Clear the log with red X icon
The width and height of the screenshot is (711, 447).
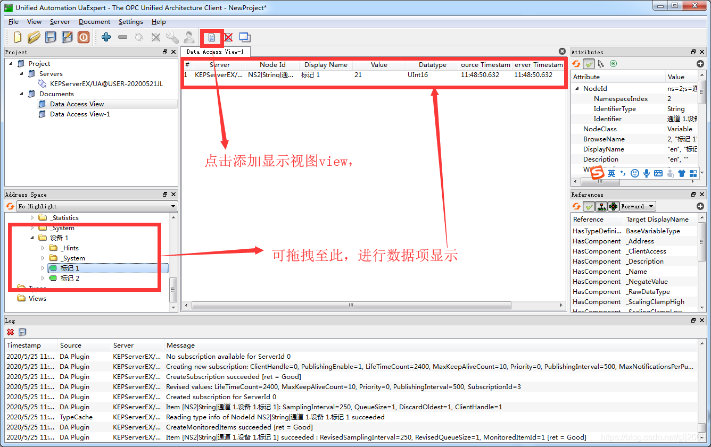click(x=10, y=332)
